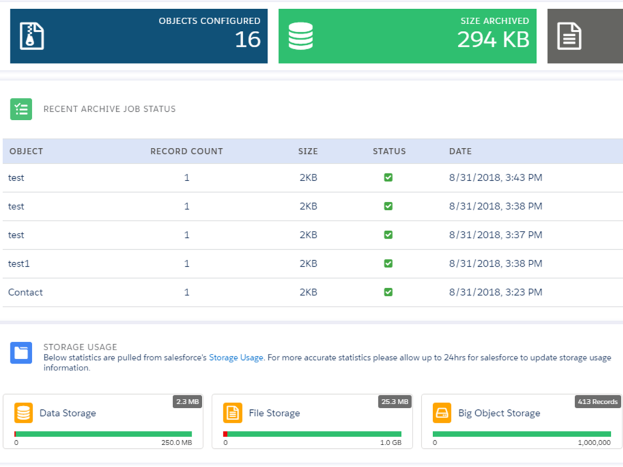Click the Data Storage database icon
Screen dimensions: 623x467
[x=24, y=413]
